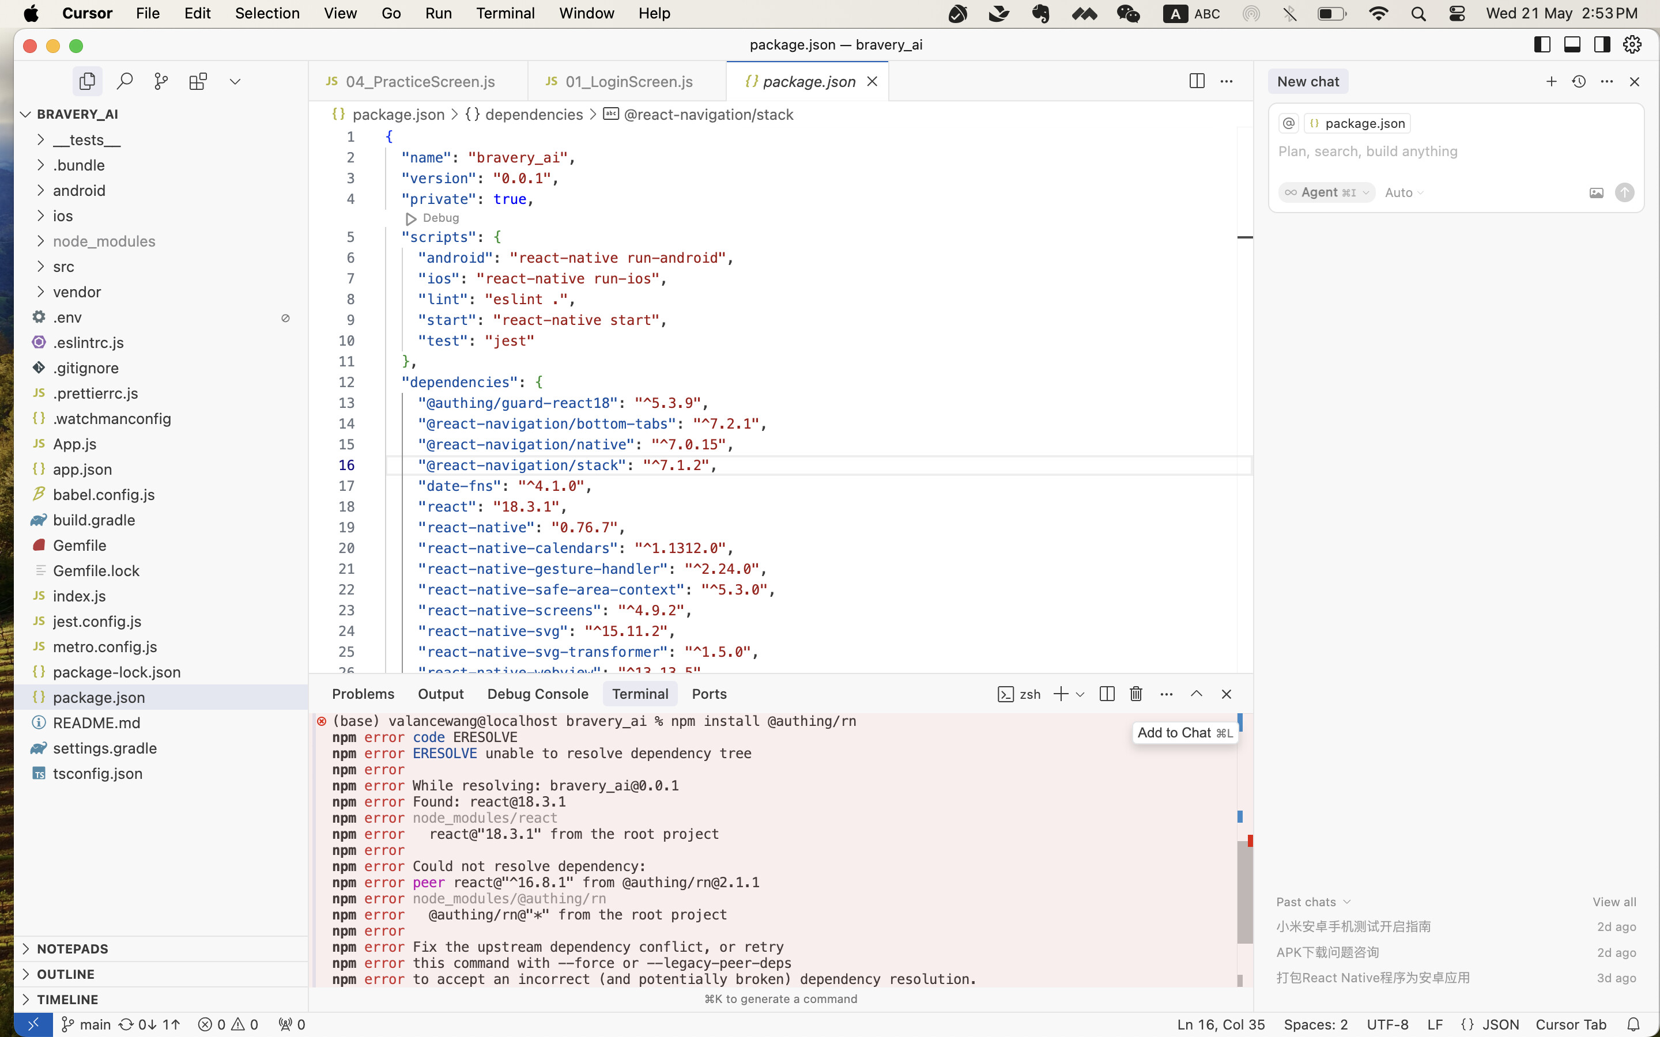Switch to 01_LoginScreen.js tab
Image resolution: width=1660 pixels, height=1037 pixels.
pos(628,82)
